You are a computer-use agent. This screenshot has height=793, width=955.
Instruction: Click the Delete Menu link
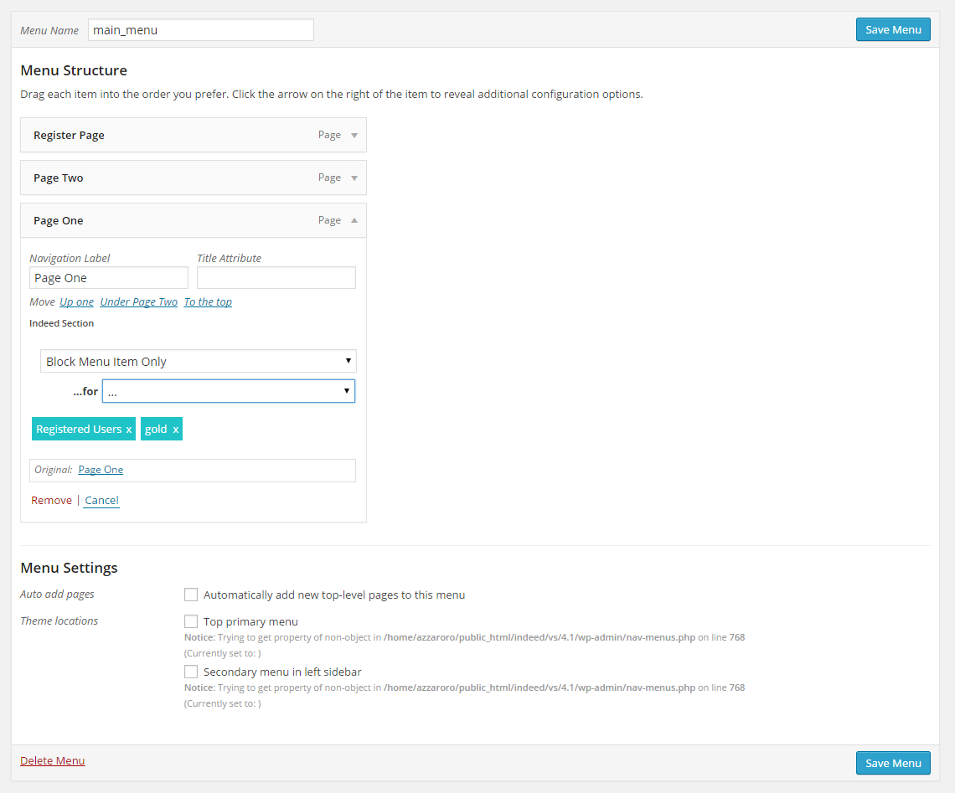pos(53,761)
